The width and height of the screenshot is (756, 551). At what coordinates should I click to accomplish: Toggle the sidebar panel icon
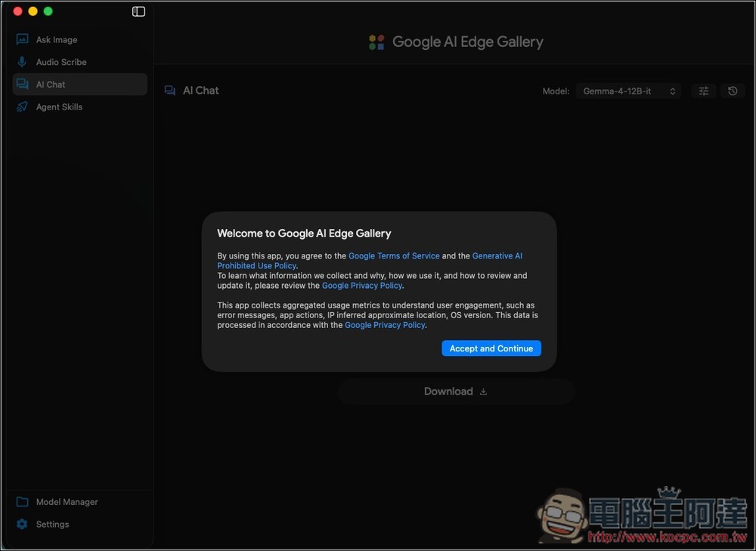click(x=139, y=11)
